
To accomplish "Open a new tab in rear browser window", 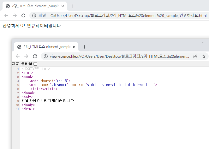I will pyautogui.click(x=73, y=6).
